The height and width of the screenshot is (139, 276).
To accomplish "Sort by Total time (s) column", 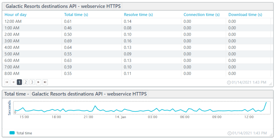I will click(76, 15).
